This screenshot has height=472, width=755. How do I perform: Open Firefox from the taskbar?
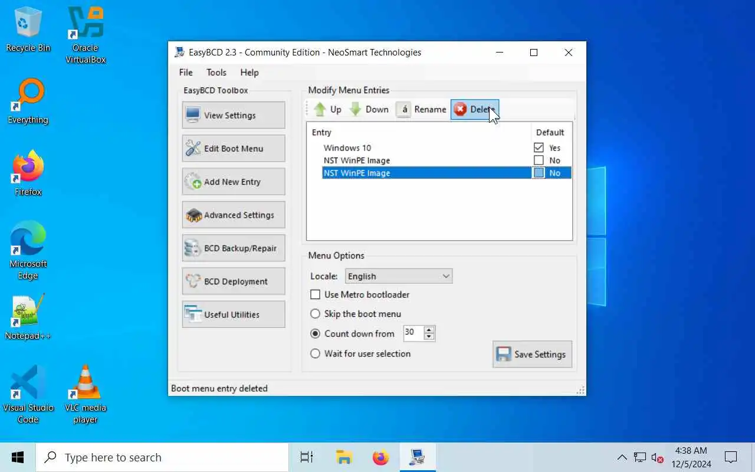tap(381, 457)
